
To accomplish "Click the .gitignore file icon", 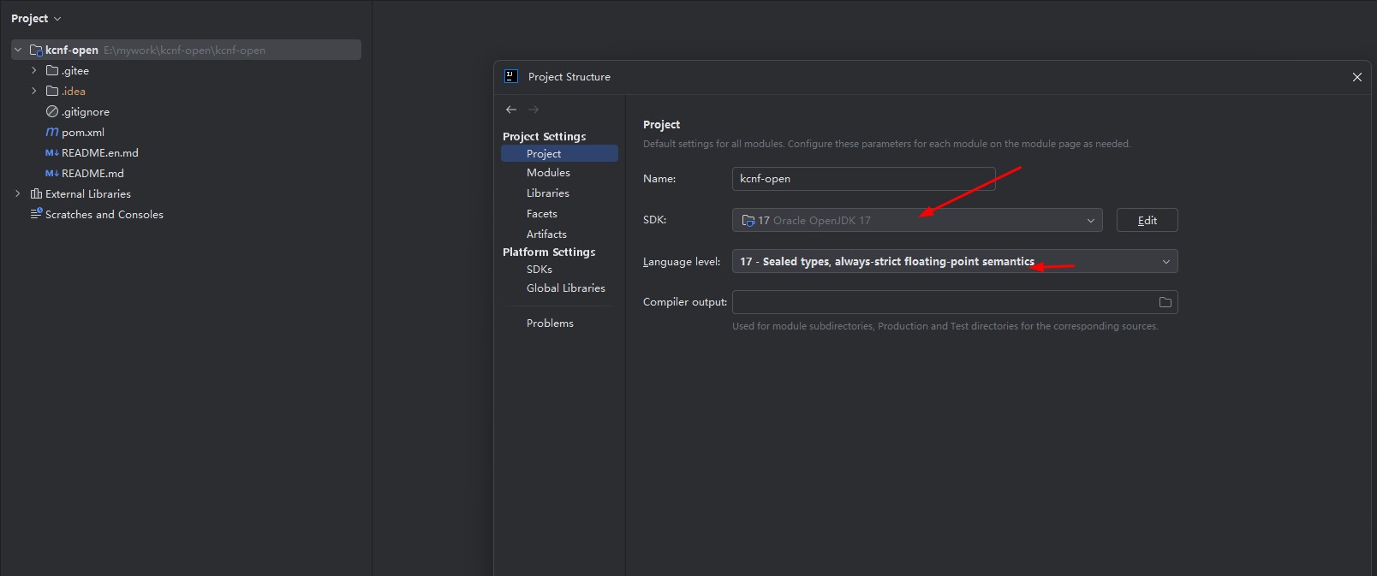I will click(x=52, y=112).
